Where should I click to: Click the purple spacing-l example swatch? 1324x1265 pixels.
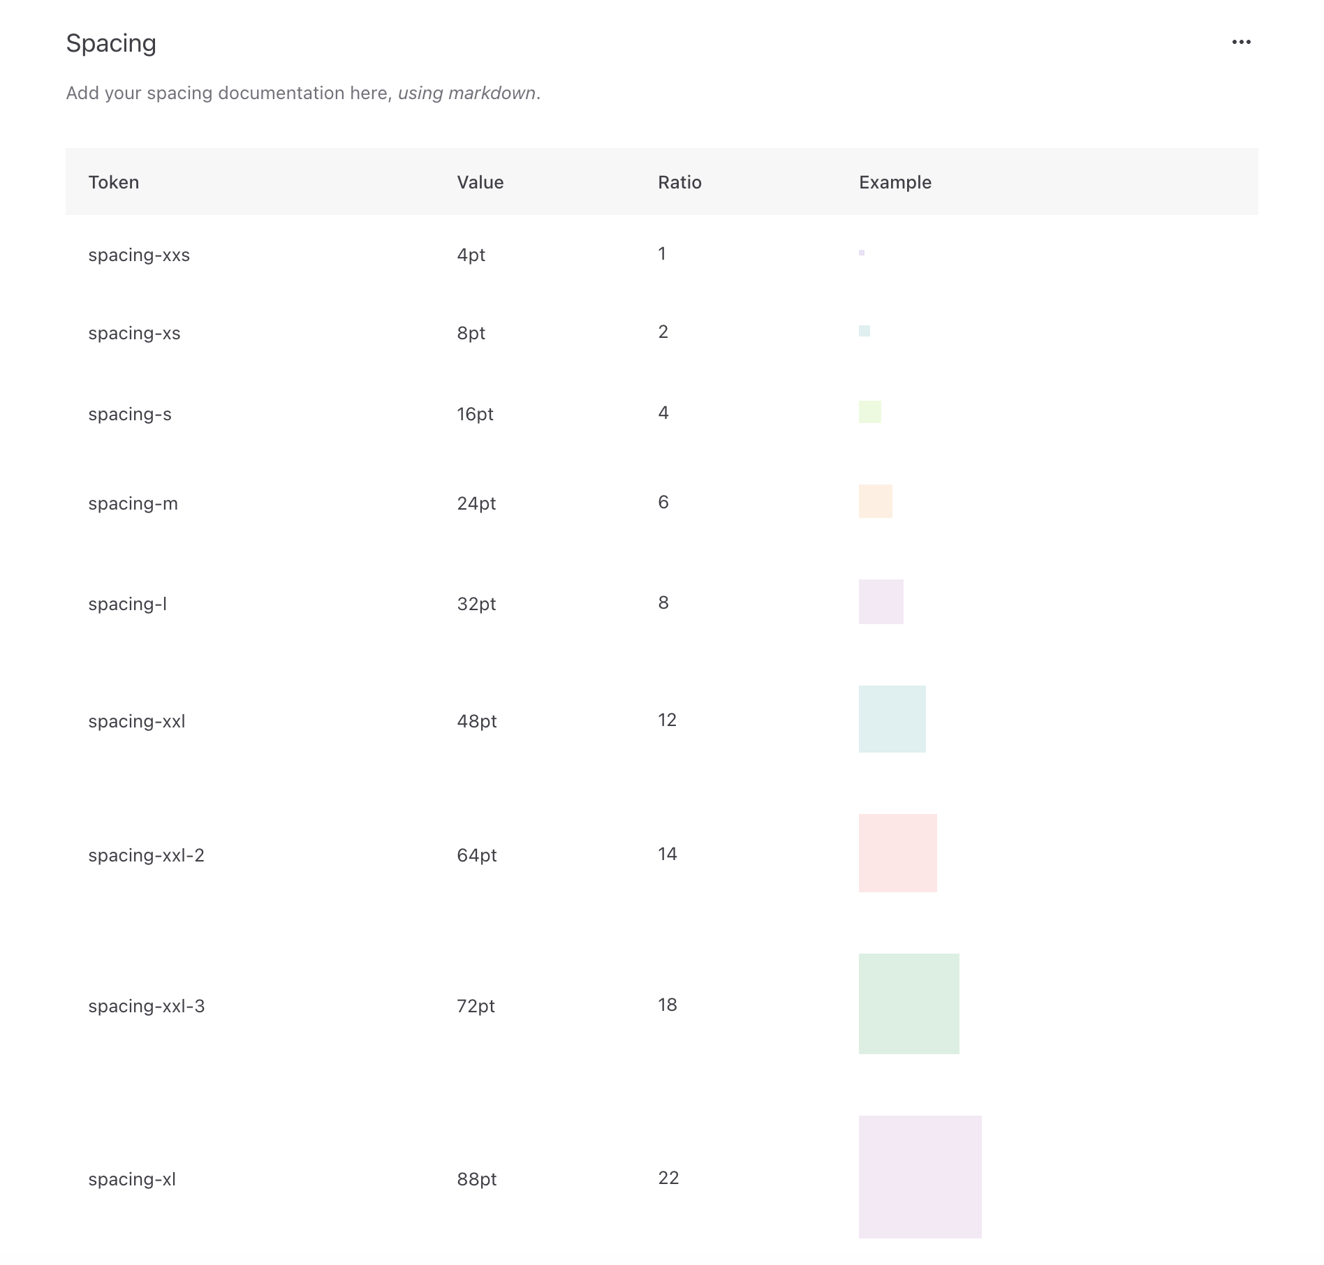pos(881,601)
